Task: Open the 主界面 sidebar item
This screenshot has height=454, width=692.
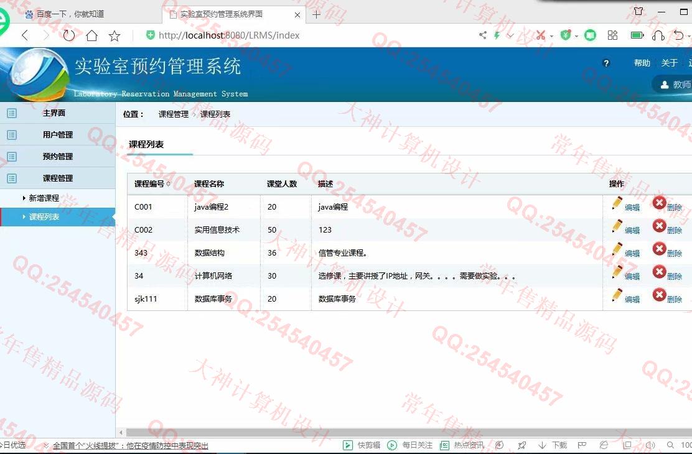Action: click(57, 113)
